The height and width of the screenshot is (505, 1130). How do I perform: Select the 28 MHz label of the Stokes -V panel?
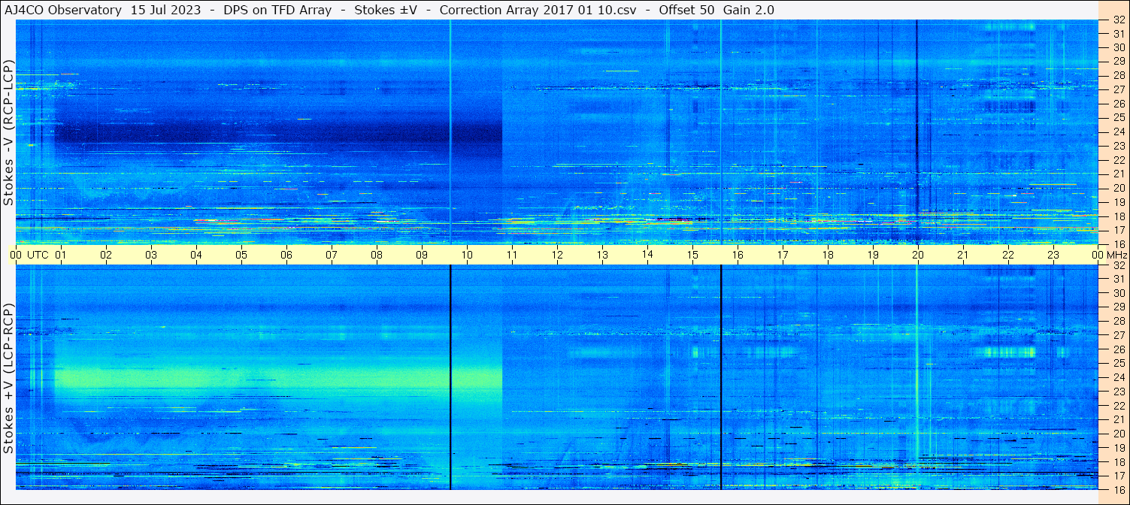1118,75
